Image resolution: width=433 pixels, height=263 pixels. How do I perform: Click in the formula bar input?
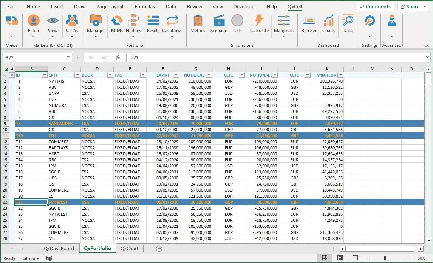pyautogui.click(x=276, y=57)
